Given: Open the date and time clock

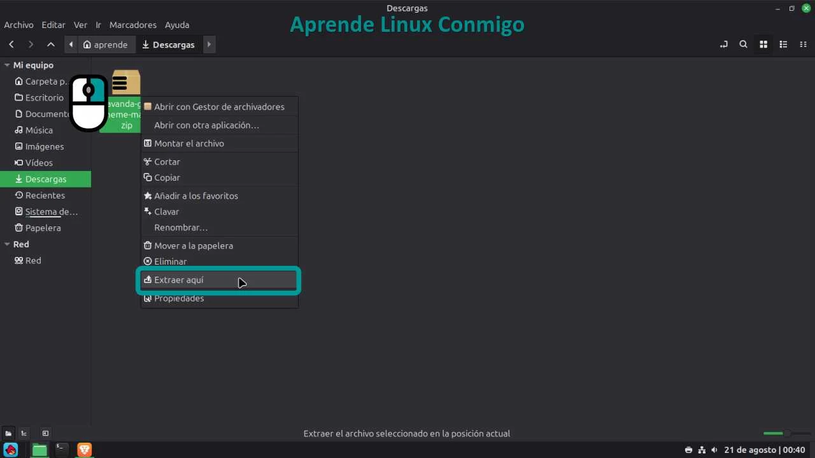Looking at the screenshot, I should tap(765, 450).
